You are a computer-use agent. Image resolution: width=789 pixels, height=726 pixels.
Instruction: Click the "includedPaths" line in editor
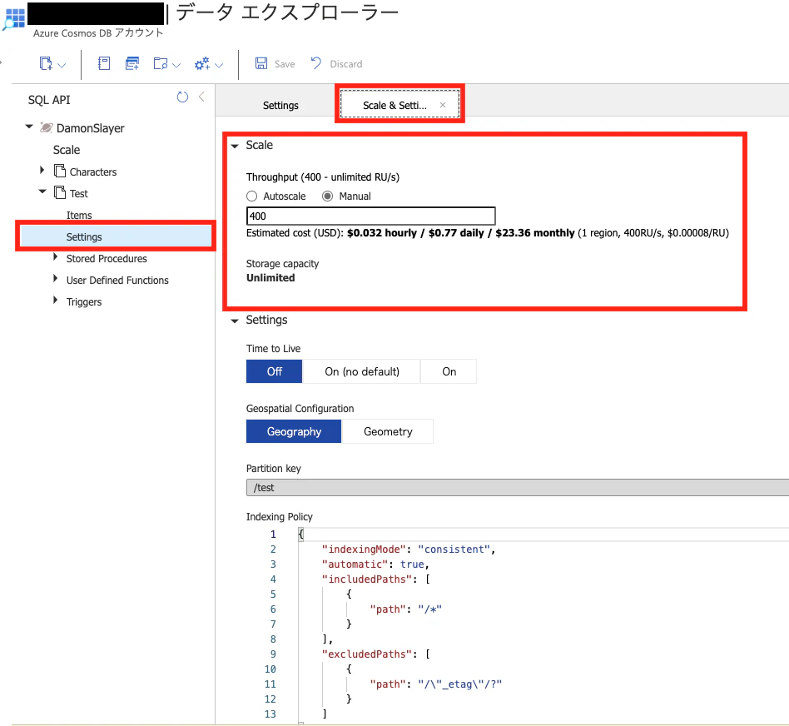376,579
